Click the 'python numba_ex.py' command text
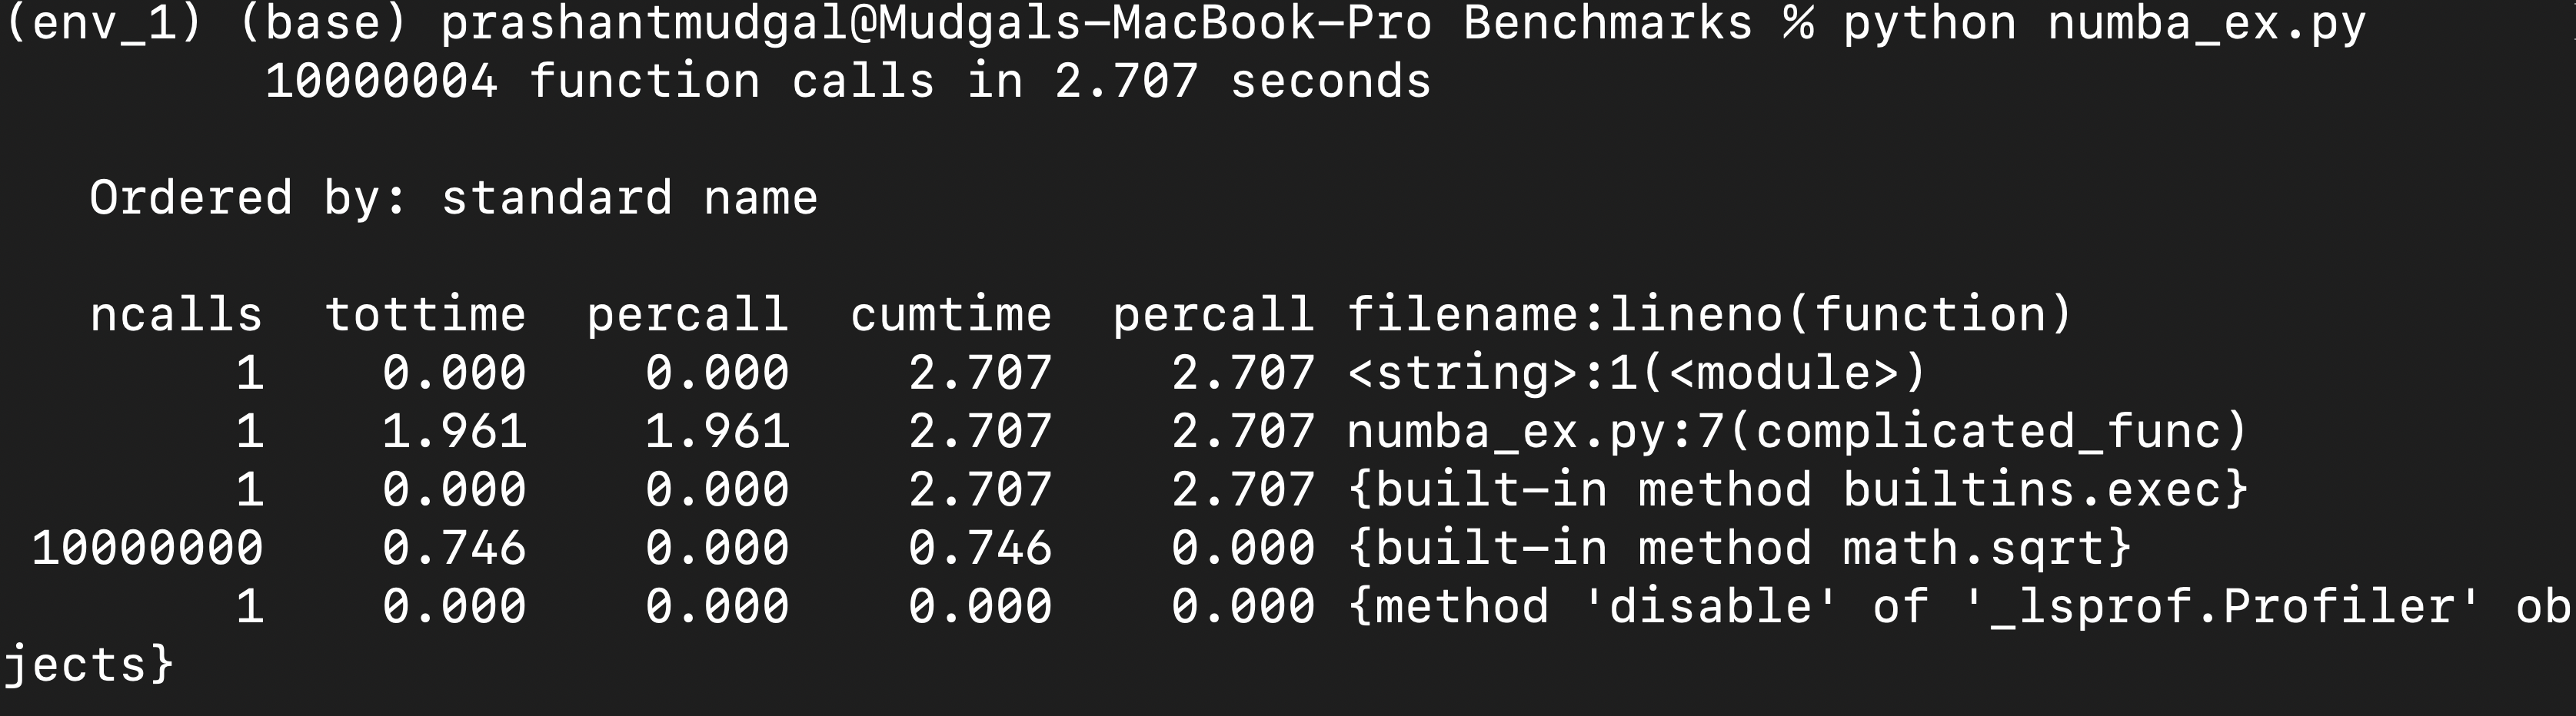This screenshot has height=716, width=2576. click(2104, 24)
